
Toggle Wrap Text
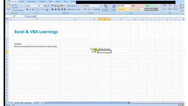coord(72,6)
